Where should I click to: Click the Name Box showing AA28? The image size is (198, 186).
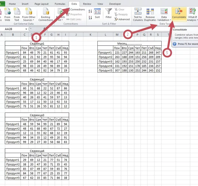tap(12, 29)
